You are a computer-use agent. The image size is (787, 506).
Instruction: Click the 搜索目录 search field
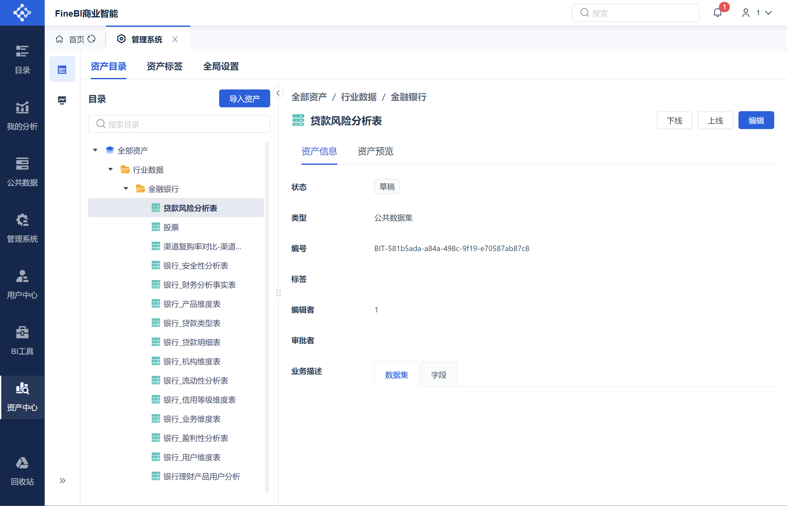[x=179, y=124]
